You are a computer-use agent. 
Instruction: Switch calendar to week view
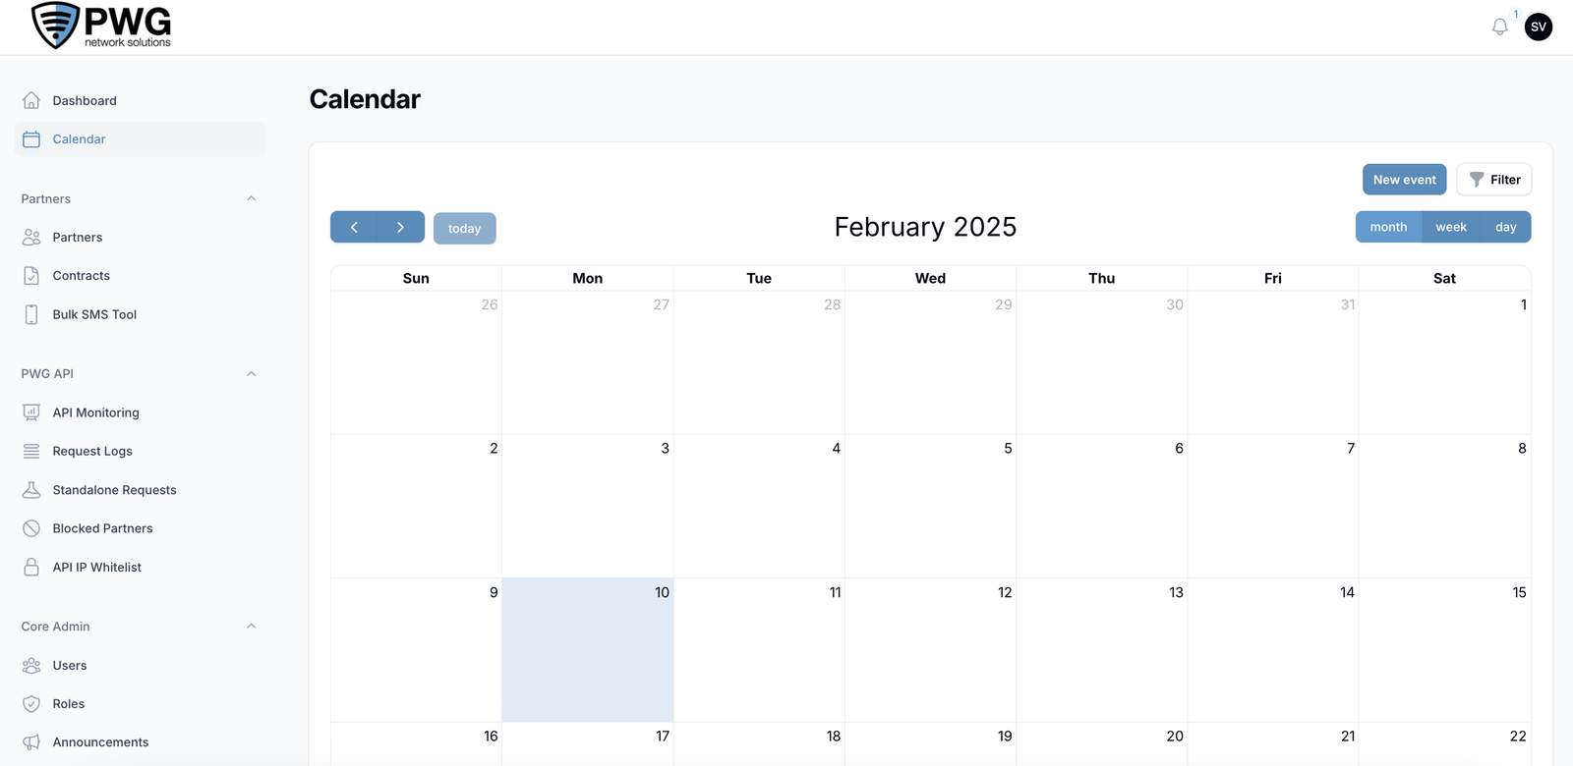pyautogui.click(x=1451, y=227)
